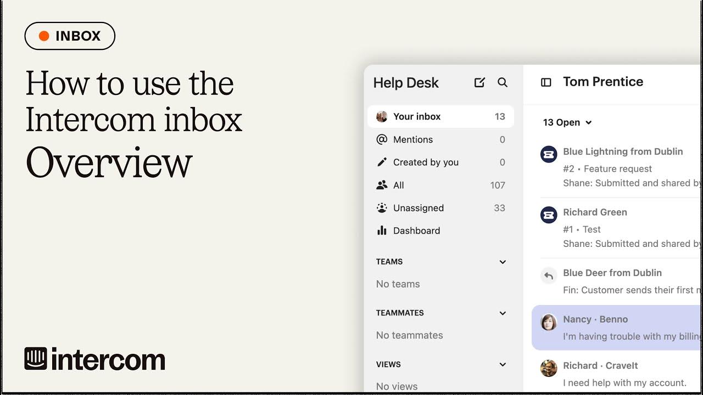Click the Unassigned count 33

point(499,208)
